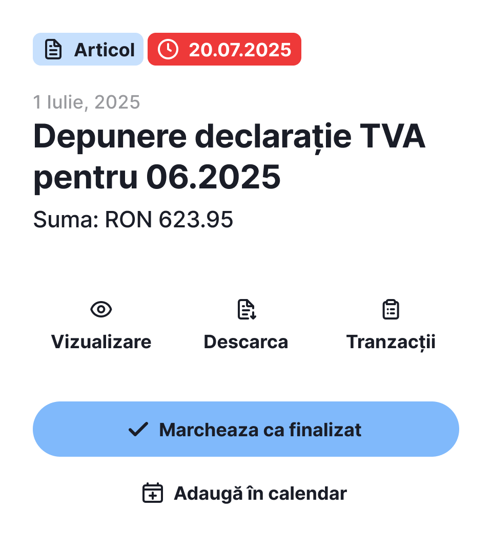The width and height of the screenshot is (492, 553).
Task: Click the pentru 06.2025 title line
Action: point(157,177)
